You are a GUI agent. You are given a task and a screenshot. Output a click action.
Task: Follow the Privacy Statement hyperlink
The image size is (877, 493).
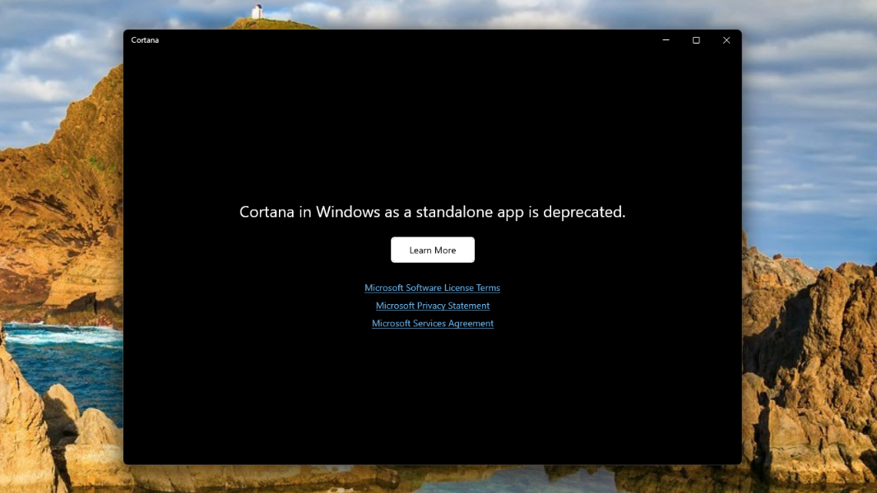[432, 305]
